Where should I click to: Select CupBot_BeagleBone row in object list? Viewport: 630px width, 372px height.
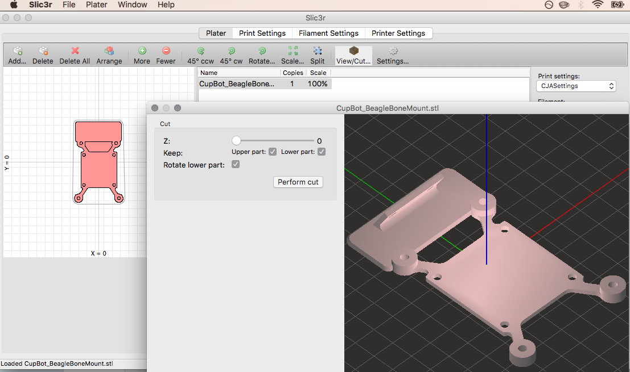click(x=265, y=84)
